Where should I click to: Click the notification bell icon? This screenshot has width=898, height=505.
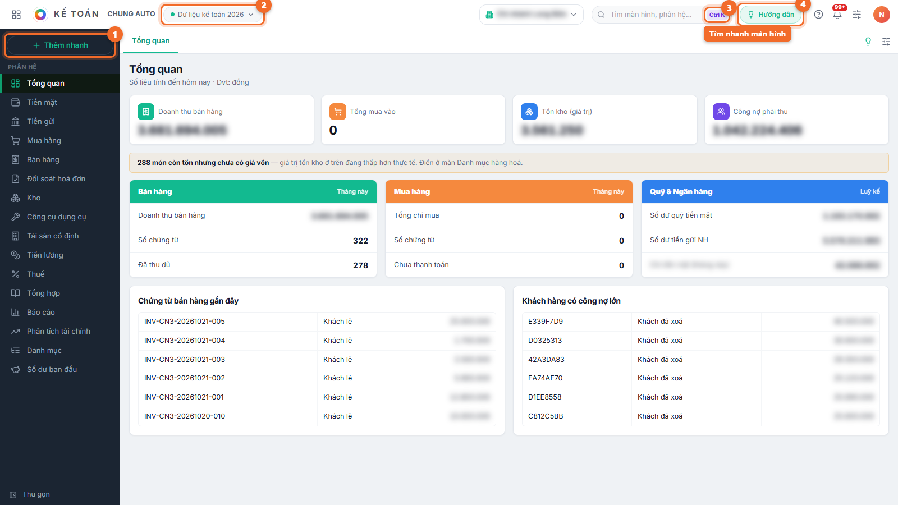(x=837, y=15)
